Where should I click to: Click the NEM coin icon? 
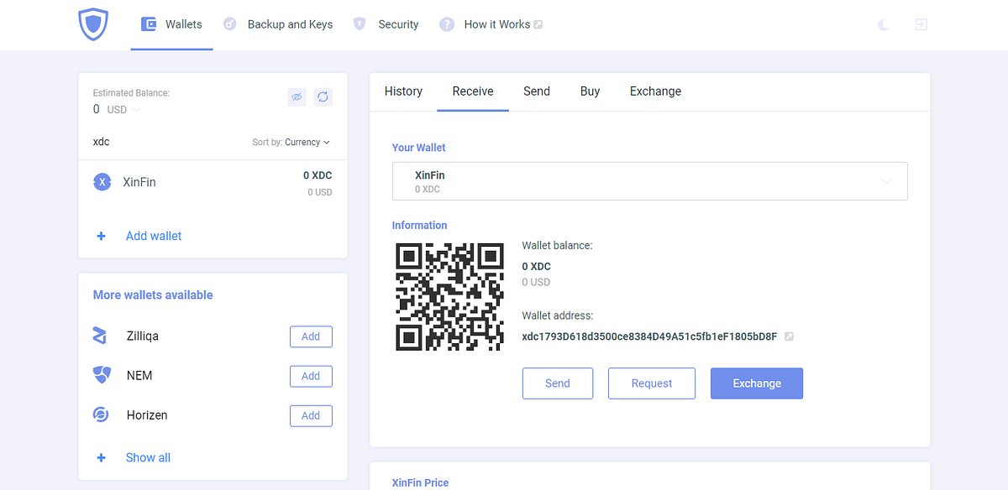click(102, 375)
